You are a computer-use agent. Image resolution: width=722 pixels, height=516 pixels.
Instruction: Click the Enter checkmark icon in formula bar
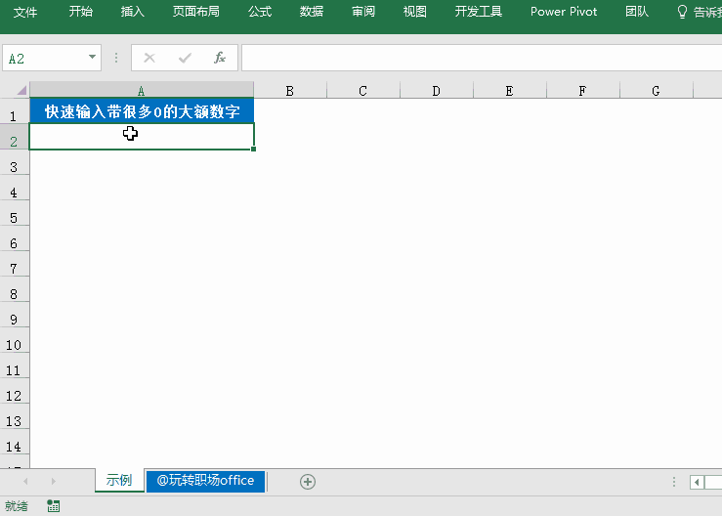pyautogui.click(x=185, y=59)
